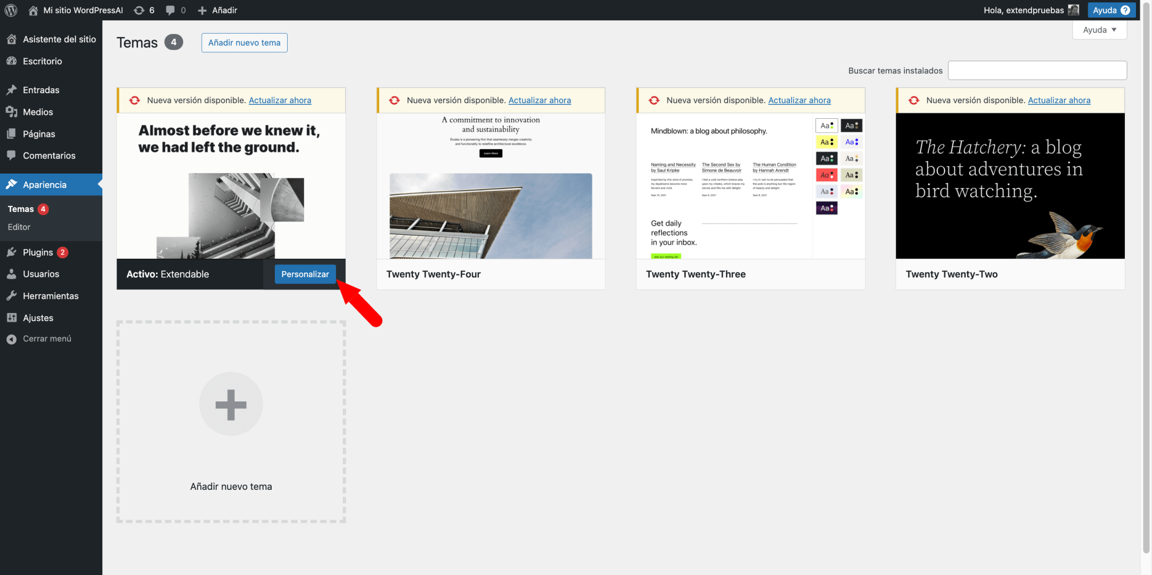Click the Plugins plug icon

(x=11, y=252)
